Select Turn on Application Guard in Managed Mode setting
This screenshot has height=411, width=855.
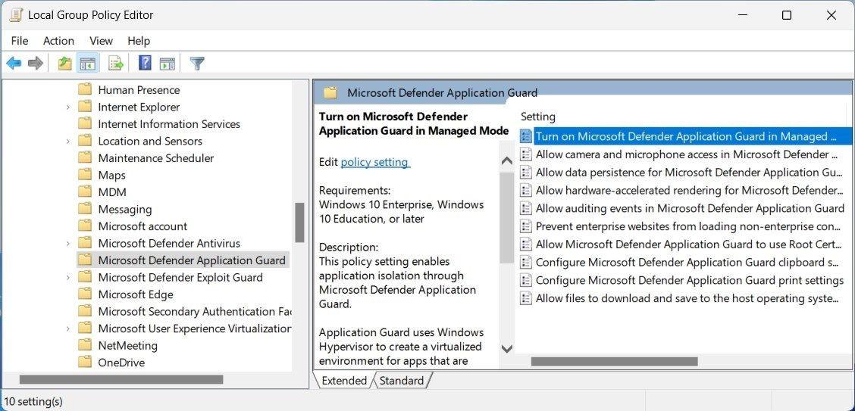click(685, 136)
